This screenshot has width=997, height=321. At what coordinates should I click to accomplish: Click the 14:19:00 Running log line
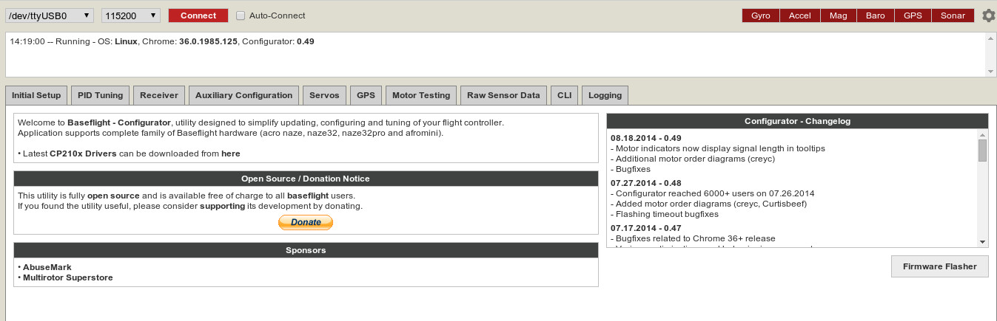(x=162, y=41)
